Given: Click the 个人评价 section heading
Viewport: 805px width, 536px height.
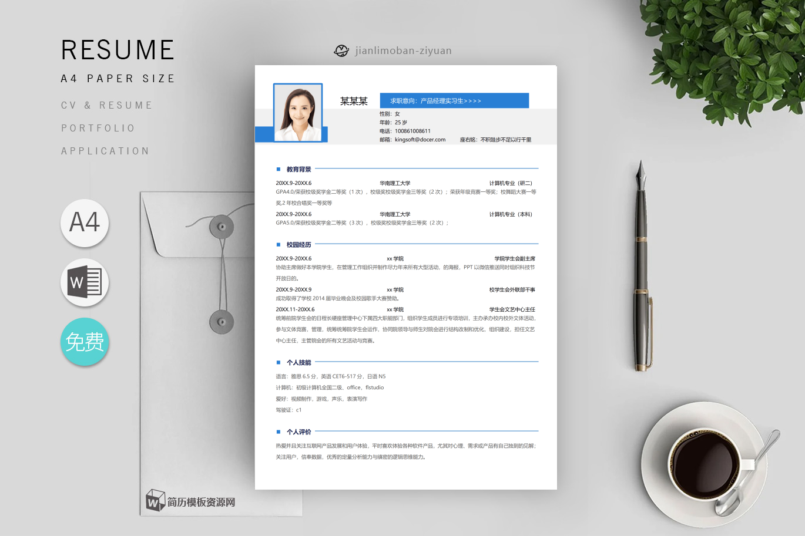Looking at the screenshot, I should pos(298,432).
